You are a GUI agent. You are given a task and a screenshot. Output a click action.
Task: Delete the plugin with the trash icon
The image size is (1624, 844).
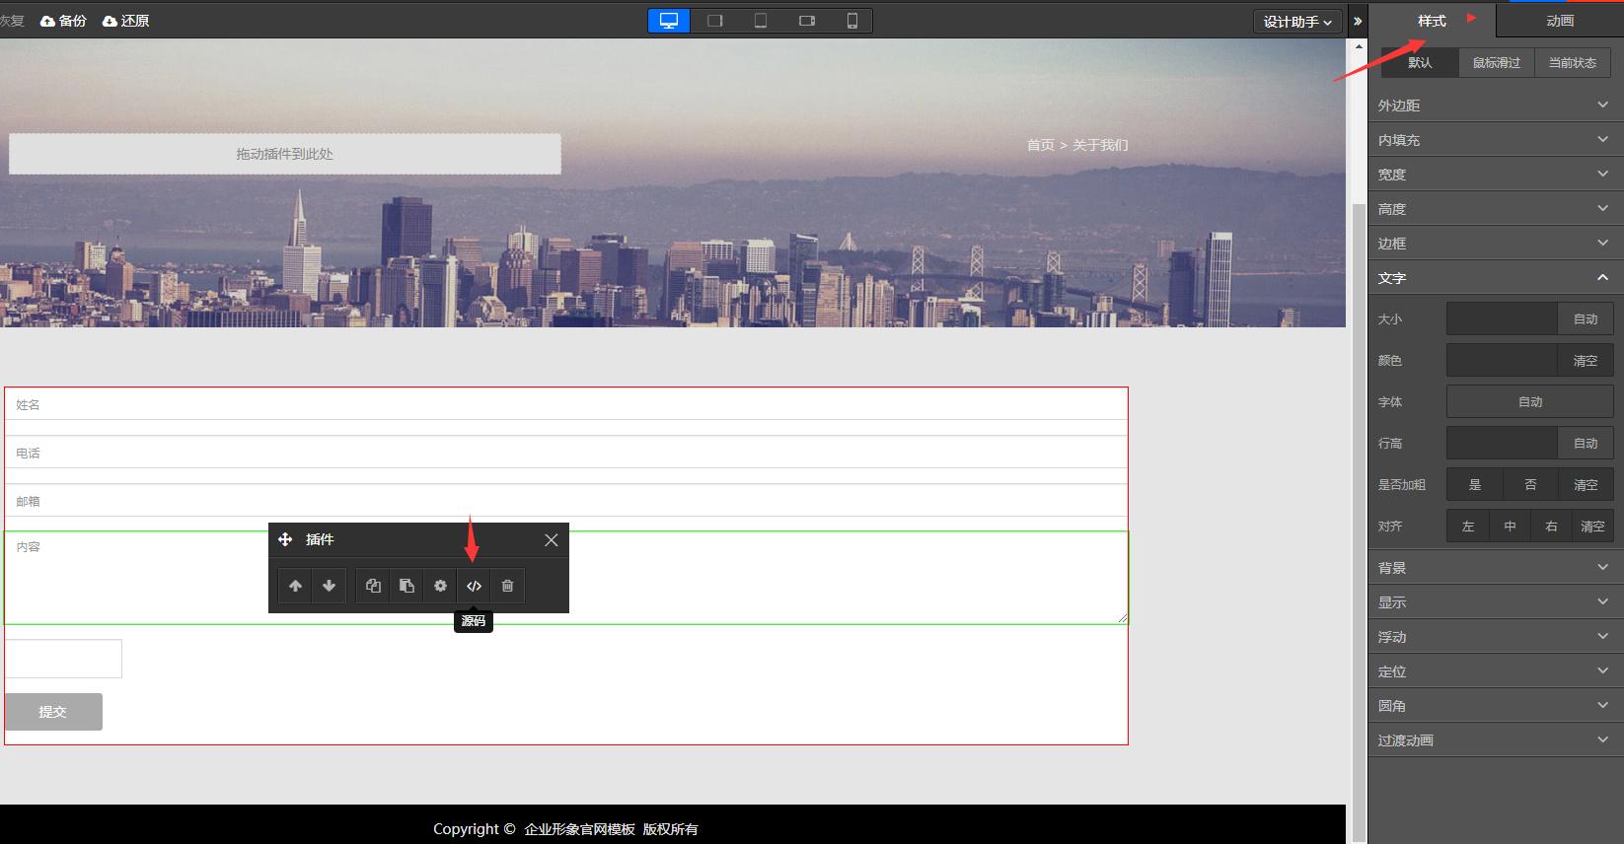507,586
